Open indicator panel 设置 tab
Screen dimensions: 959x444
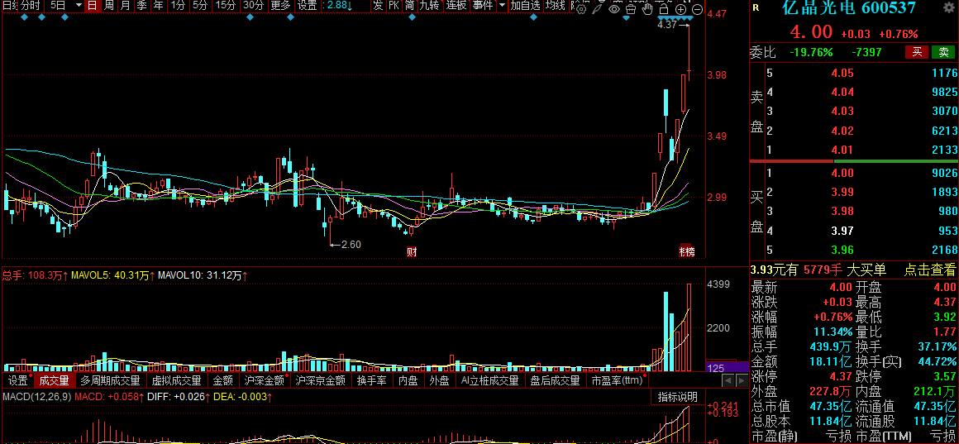[17, 380]
